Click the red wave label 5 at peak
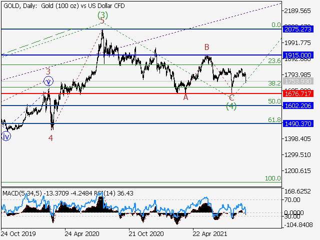The width and height of the screenshot is (320, 240). tap(102, 21)
